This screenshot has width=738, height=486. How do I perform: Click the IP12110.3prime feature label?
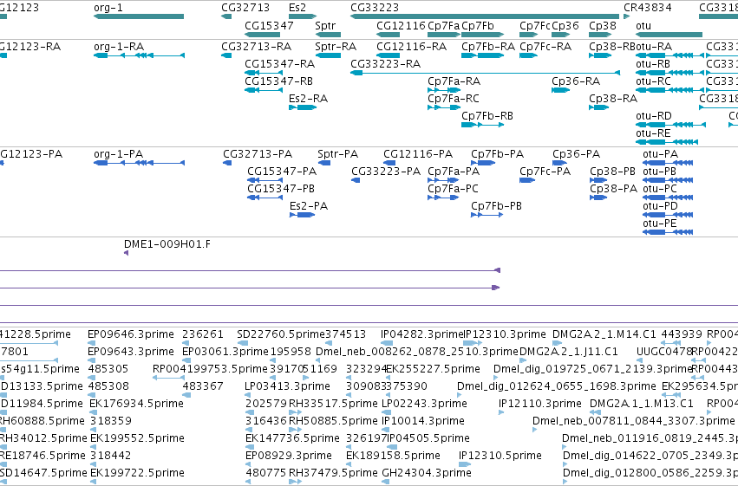point(540,404)
